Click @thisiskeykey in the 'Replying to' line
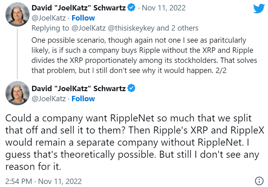268x187 pixels. coord(131,28)
